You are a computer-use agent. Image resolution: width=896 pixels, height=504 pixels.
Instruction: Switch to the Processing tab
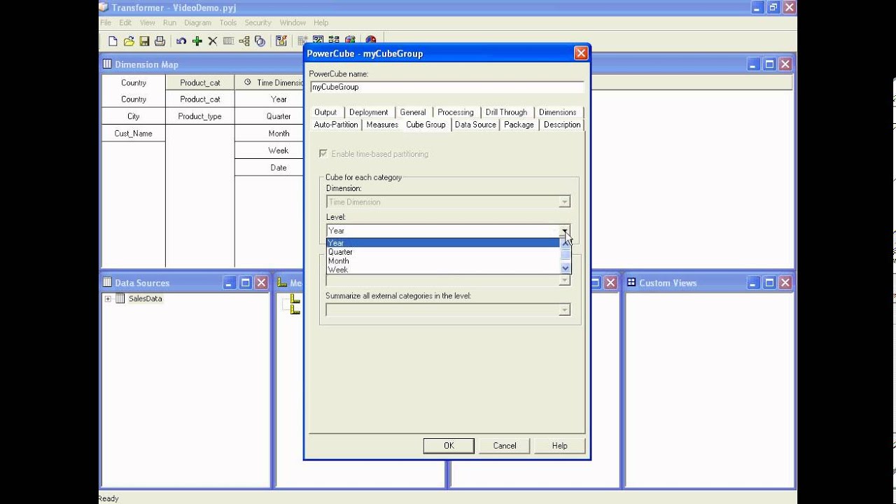tap(456, 112)
